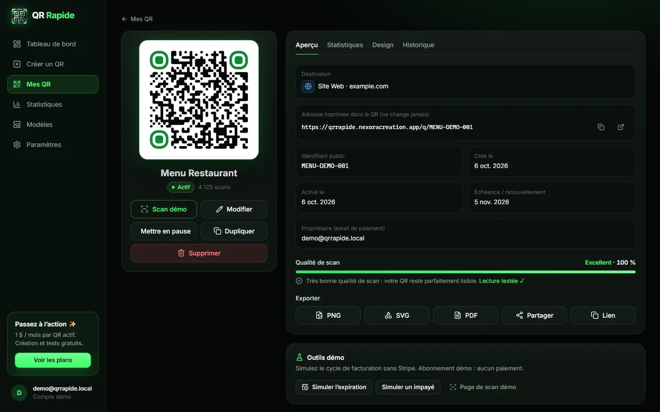Click the Scan démo button
660x412 pixels.
tap(164, 209)
